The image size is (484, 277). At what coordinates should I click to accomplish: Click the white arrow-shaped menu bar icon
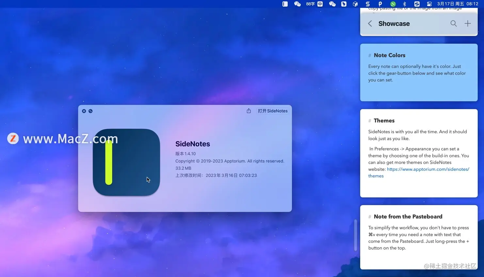[x=344, y=4]
